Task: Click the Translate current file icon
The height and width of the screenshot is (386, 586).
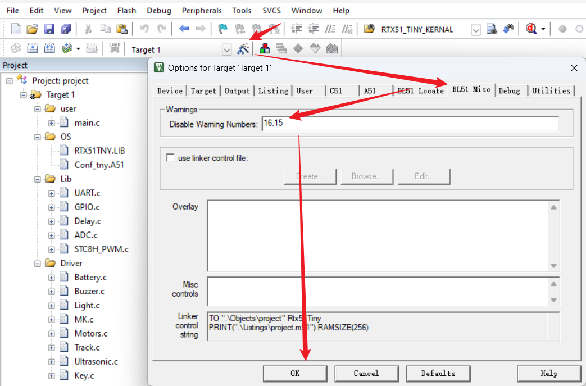Action: click(16, 48)
